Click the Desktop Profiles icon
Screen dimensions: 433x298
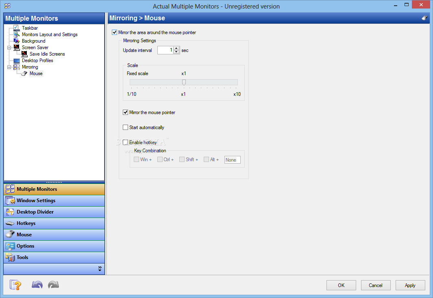click(17, 60)
